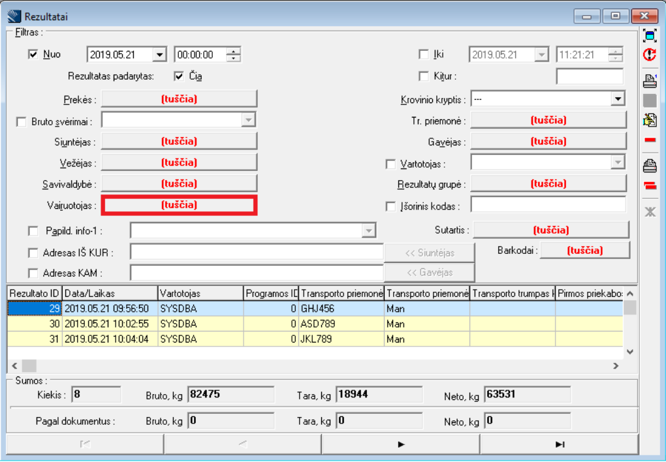Open the Papild. info-1 combo box
Viewport: 666px width, 462px height.
[369, 231]
